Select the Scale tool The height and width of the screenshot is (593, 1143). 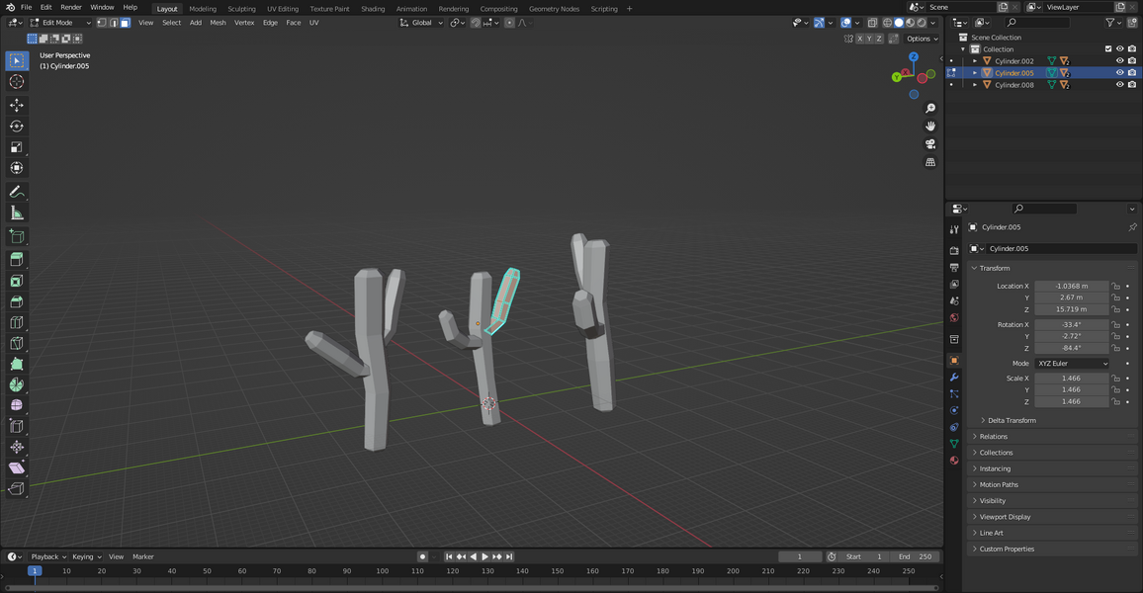16,147
